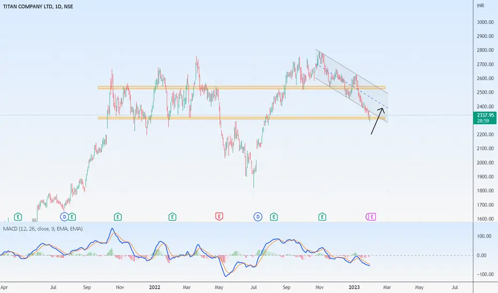Click the INR currency label
This screenshot has width=498, height=293.
(480, 6)
